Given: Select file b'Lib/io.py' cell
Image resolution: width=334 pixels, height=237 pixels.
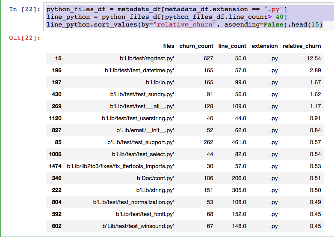Looking at the screenshot, I should pos(160,82).
